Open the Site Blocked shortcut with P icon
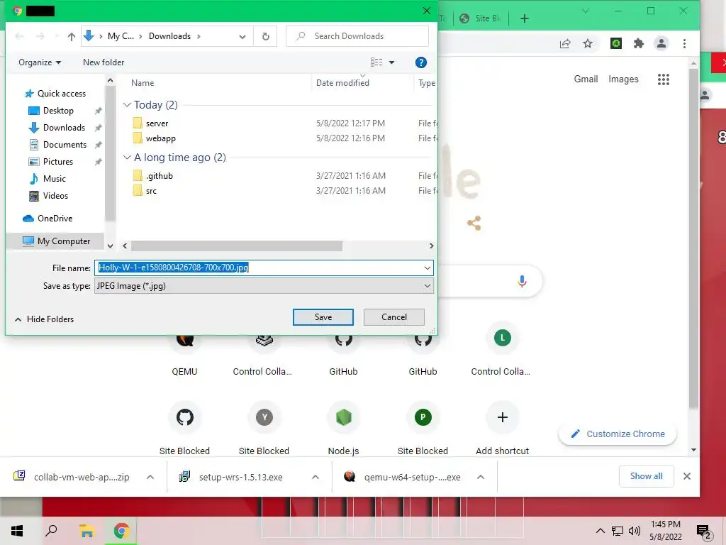 point(423,428)
